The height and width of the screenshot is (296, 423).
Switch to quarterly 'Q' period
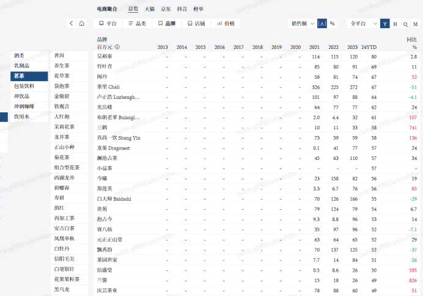click(405, 23)
